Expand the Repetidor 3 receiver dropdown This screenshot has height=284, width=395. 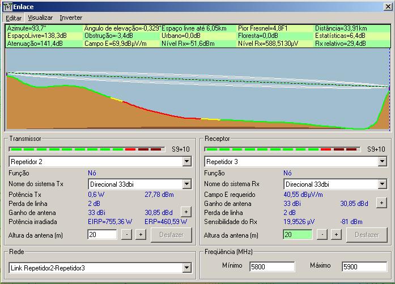[383, 162]
